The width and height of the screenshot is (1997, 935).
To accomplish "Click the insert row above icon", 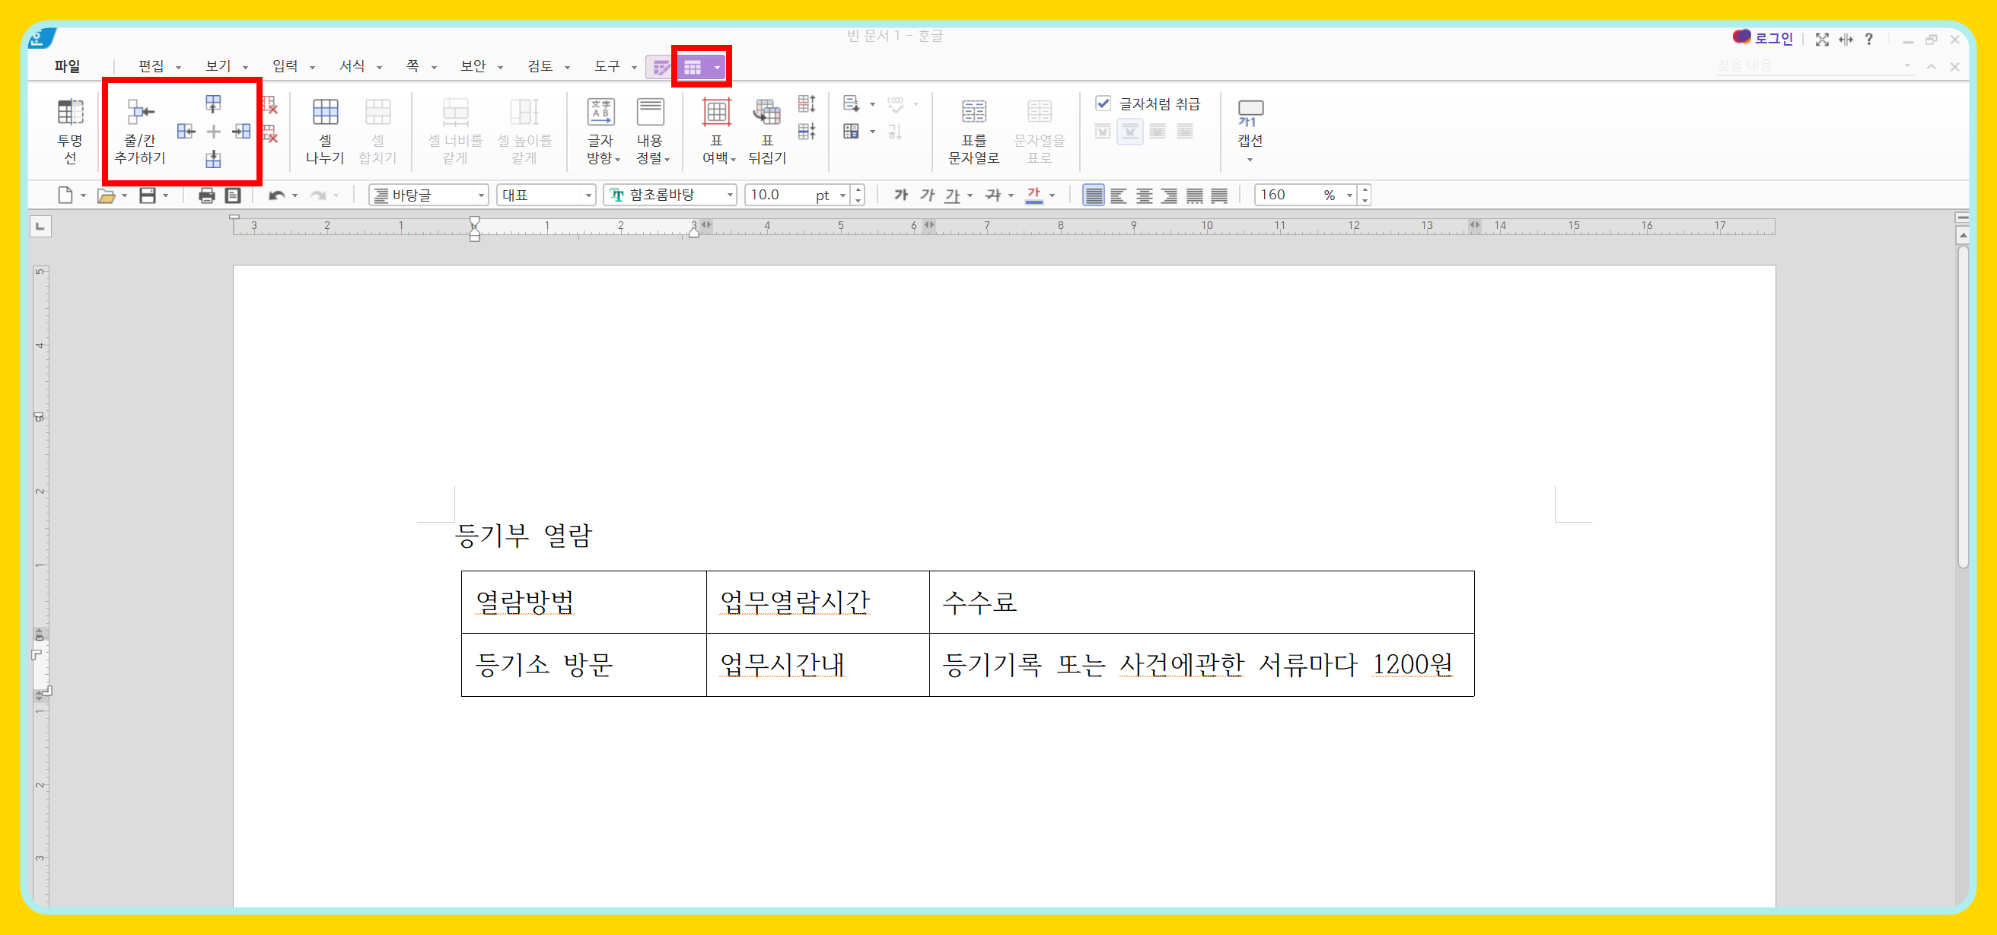I will point(213,103).
